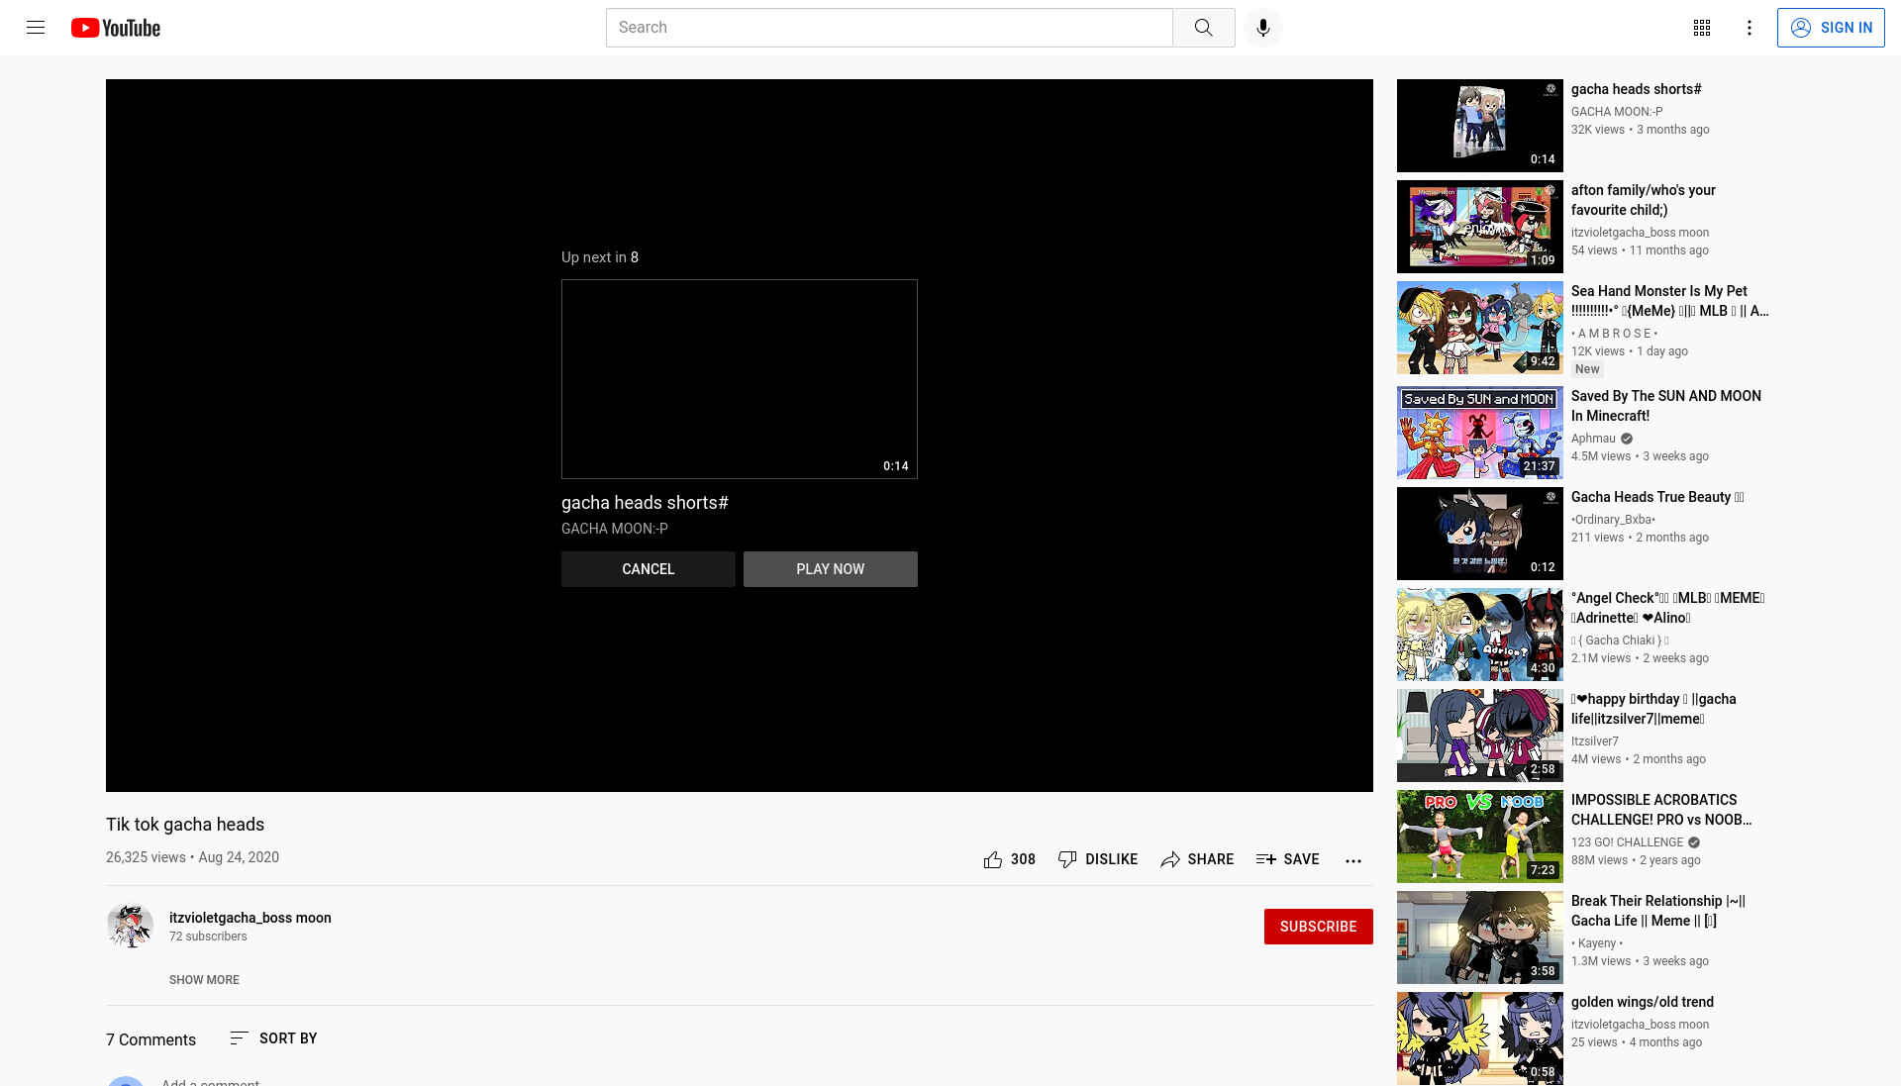
Task: Open 'gacha heads shorts#' title in player overlay
Action: point(645,503)
